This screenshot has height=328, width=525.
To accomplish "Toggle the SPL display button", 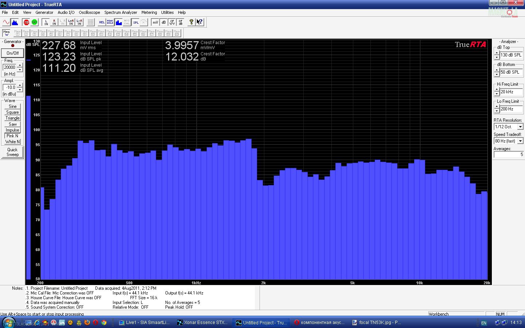I will 136,22.
